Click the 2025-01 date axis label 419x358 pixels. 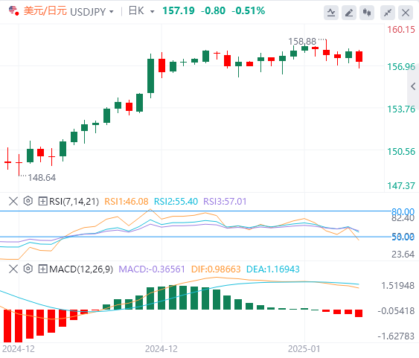(304, 349)
